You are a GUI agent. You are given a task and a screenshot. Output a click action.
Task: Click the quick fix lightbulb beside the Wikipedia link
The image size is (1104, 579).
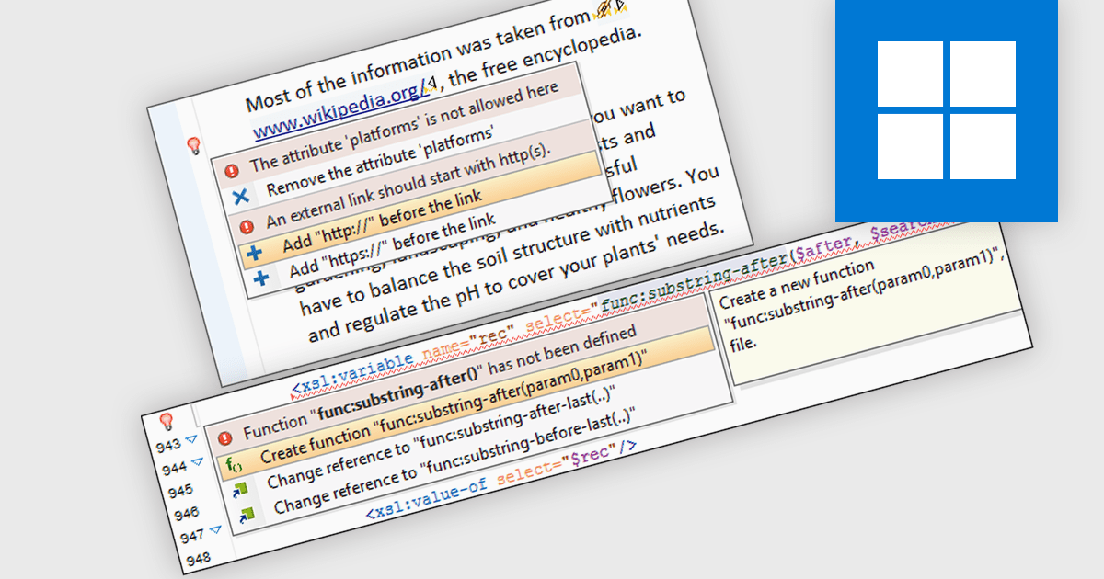(193, 145)
